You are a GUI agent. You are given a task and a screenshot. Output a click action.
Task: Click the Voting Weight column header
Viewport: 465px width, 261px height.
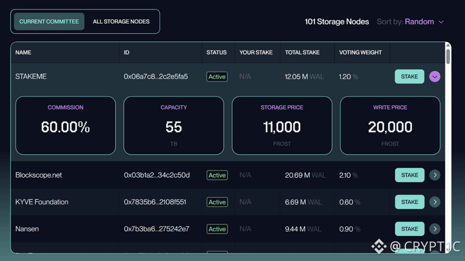[x=360, y=52]
